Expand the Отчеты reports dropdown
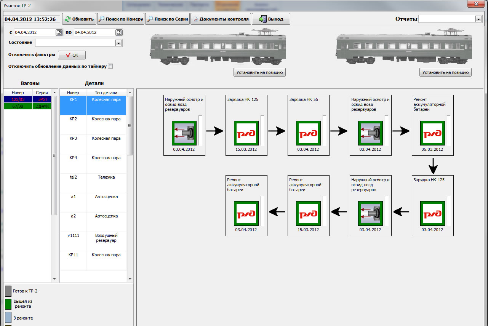Image resolution: width=488 pixels, height=326 pixels. click(478, 19)
